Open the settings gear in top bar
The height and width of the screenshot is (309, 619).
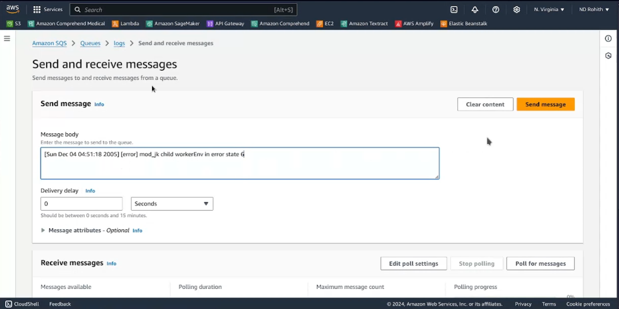516,9
